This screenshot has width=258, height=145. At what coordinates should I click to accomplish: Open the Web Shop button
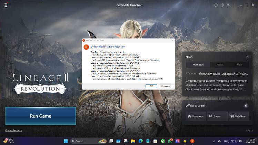[239, 116]
